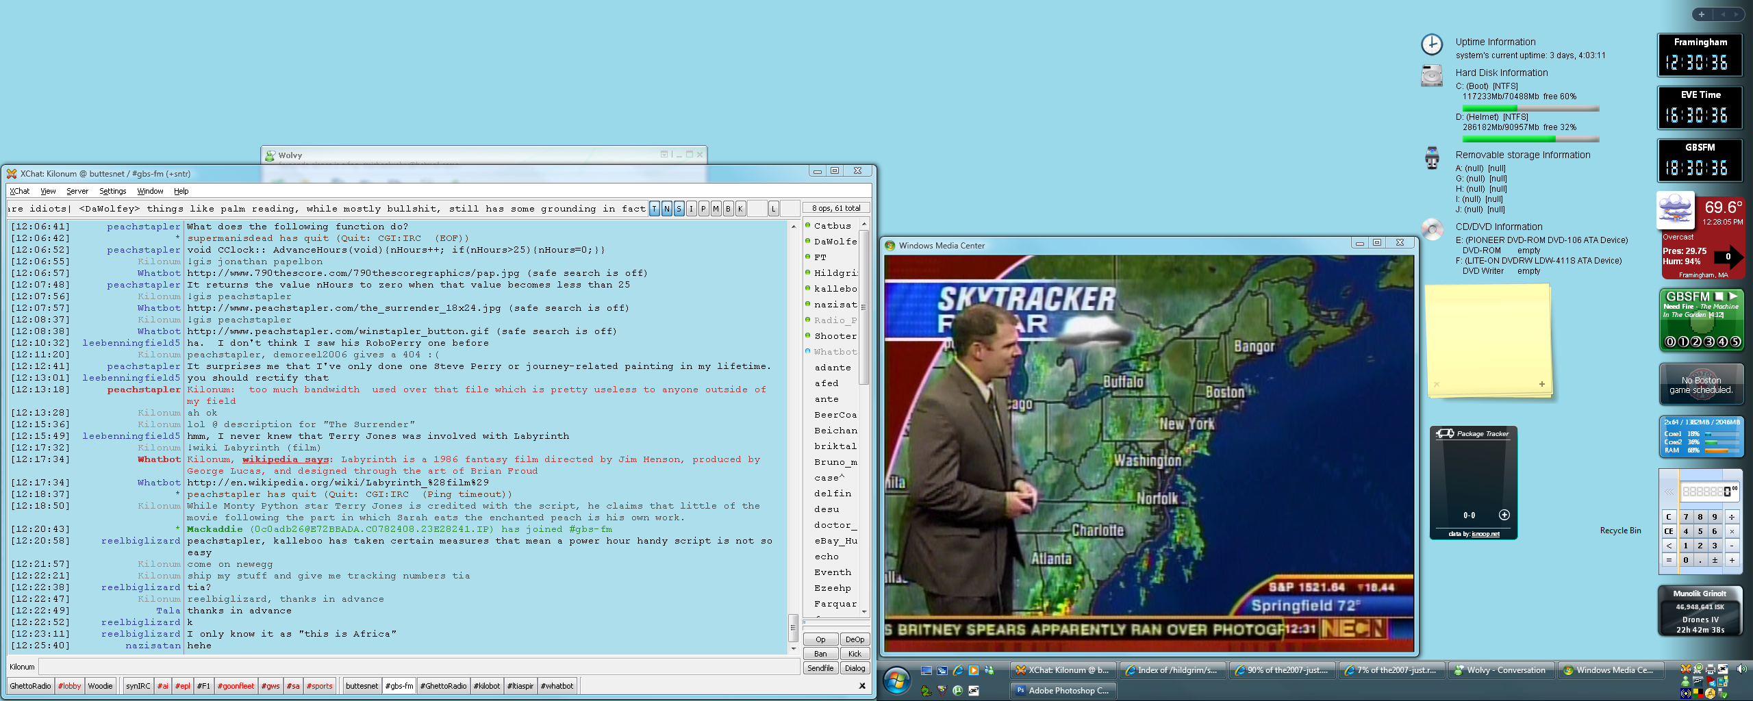The image size is (1753, 701).
Task: Select user Shooter in the user list
Action: [835, 336]
